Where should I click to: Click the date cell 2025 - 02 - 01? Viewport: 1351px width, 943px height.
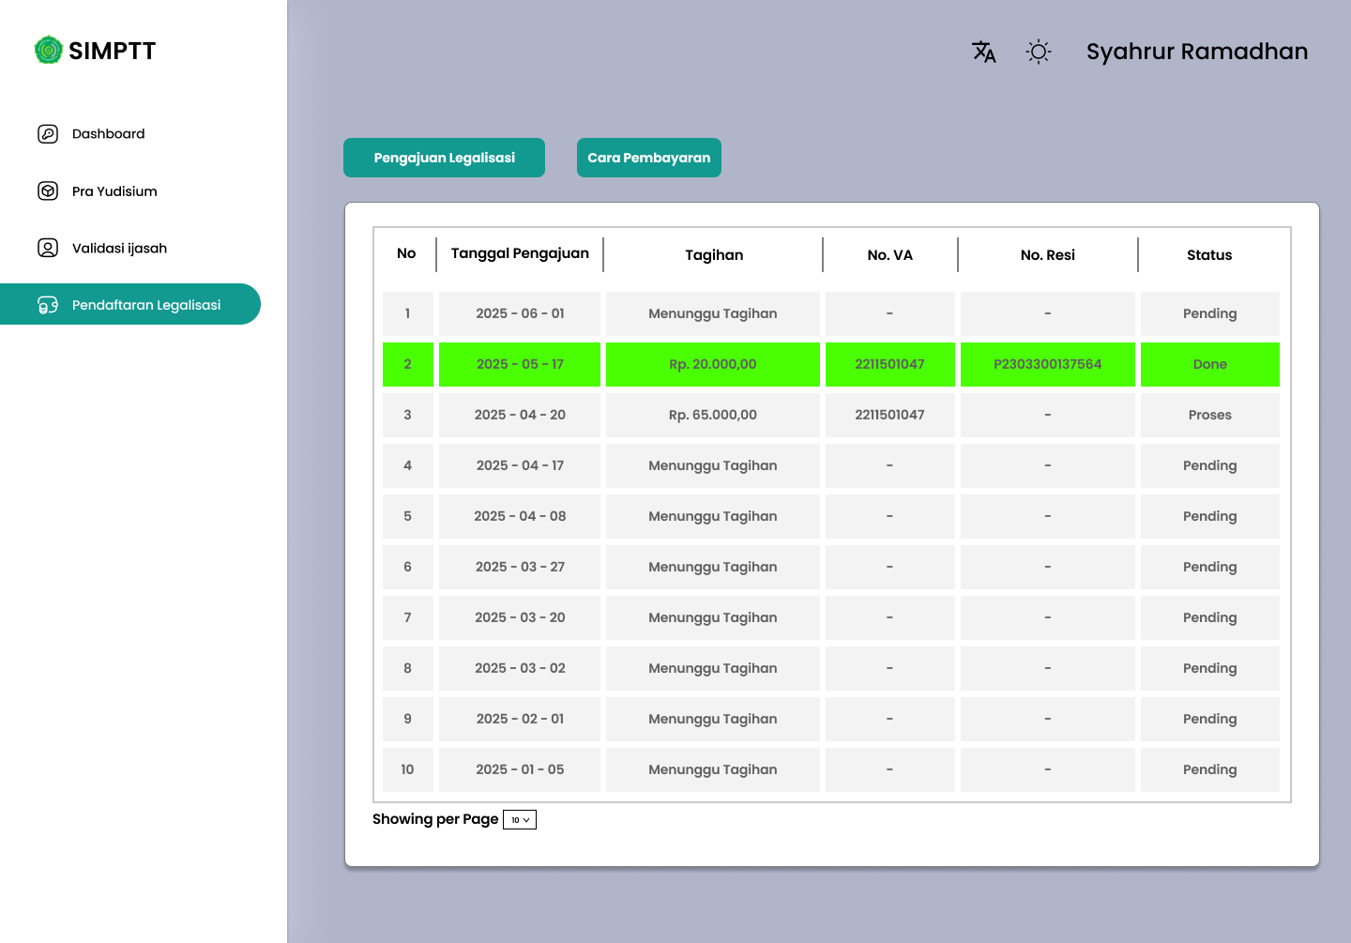[x=520, y=719]
